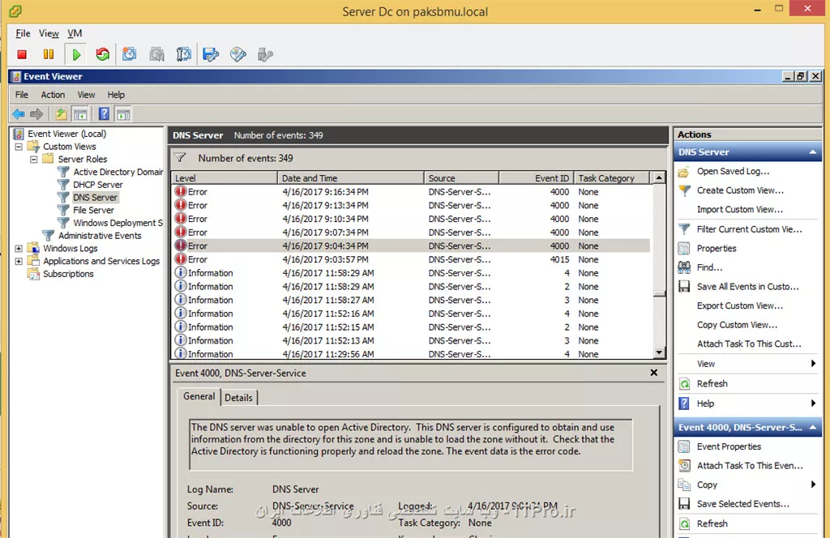Click Open Saved Log action

(x=733, y=172)
